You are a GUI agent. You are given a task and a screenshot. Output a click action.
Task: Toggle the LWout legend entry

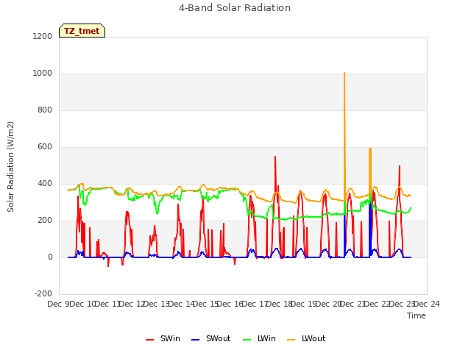pyautogui.click(x=306, y=338)
